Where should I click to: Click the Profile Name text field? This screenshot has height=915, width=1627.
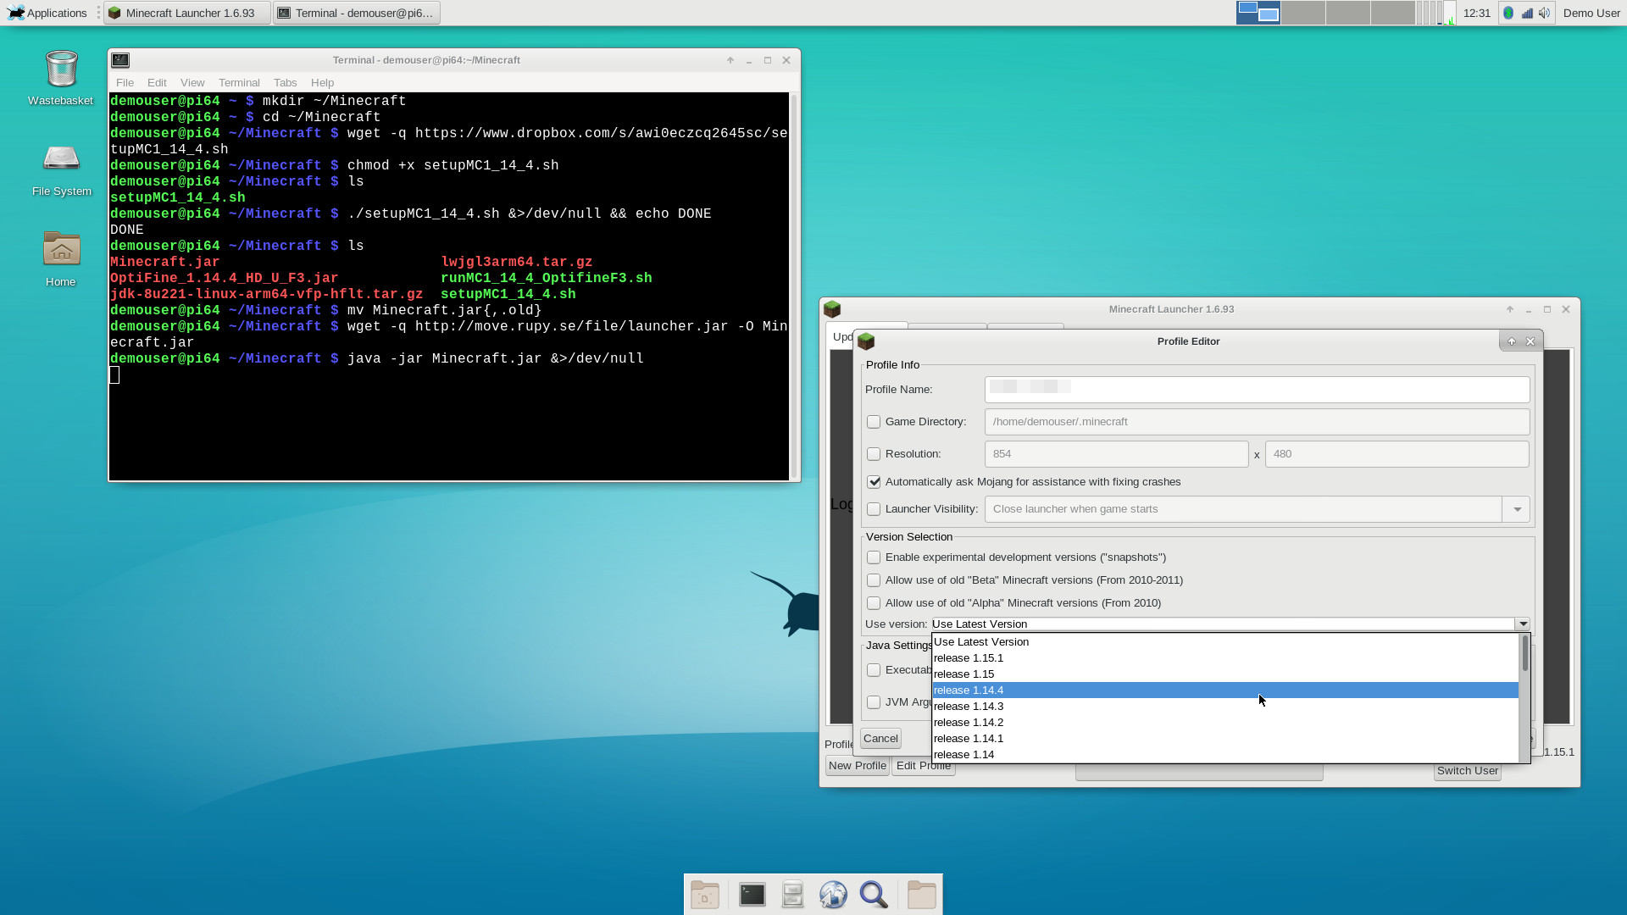[x=1257, y=390]
